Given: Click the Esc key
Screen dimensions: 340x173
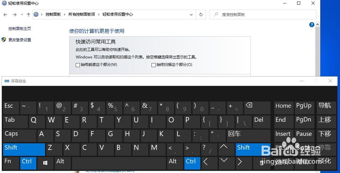Looking at the screenshot, I should [11, 108].
